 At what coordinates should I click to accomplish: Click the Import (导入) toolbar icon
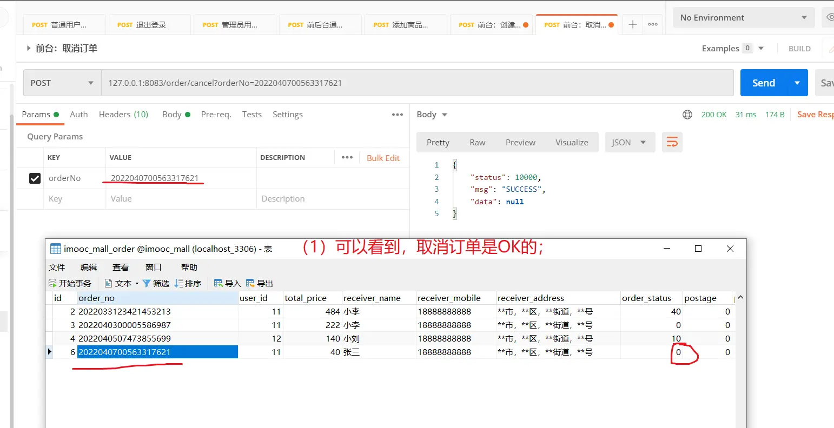219,283
